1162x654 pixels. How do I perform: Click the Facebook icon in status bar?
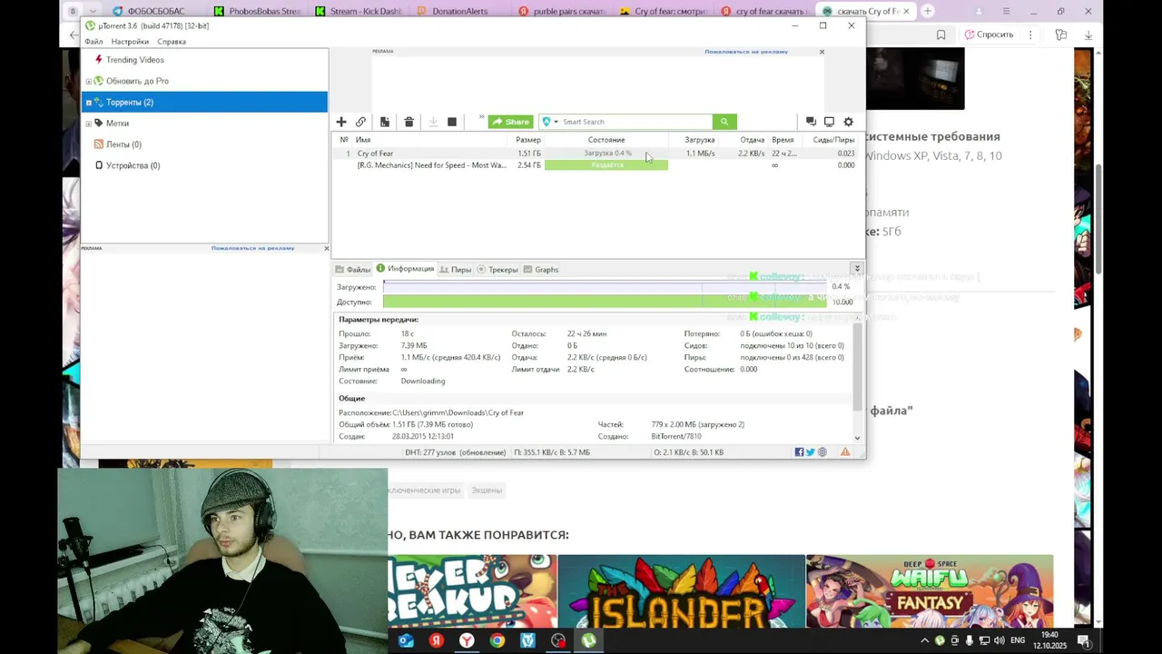click(x=799, y=452)
